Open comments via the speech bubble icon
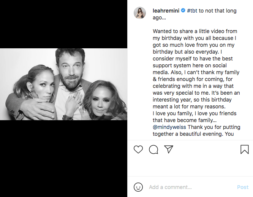 pyautogui.click(x=153, y=149)
